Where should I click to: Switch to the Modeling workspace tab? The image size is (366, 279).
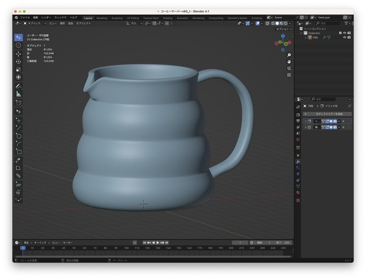[x=102, y=18]
